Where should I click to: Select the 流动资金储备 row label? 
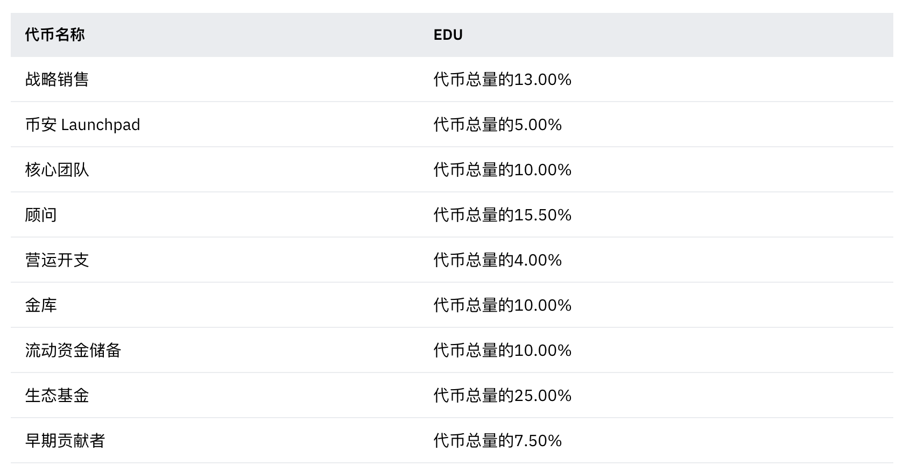point(73,350)
